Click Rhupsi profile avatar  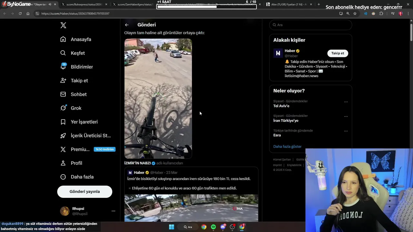click(x=65, y=211)
